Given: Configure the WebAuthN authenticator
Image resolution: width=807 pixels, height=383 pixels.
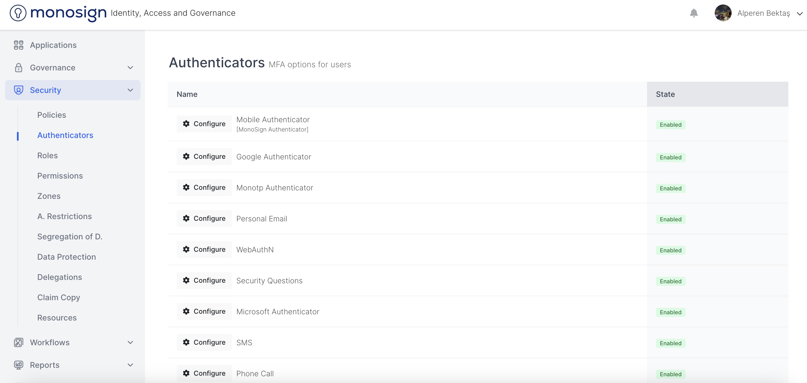Looking at the screenshot, I should pos(204,249).
